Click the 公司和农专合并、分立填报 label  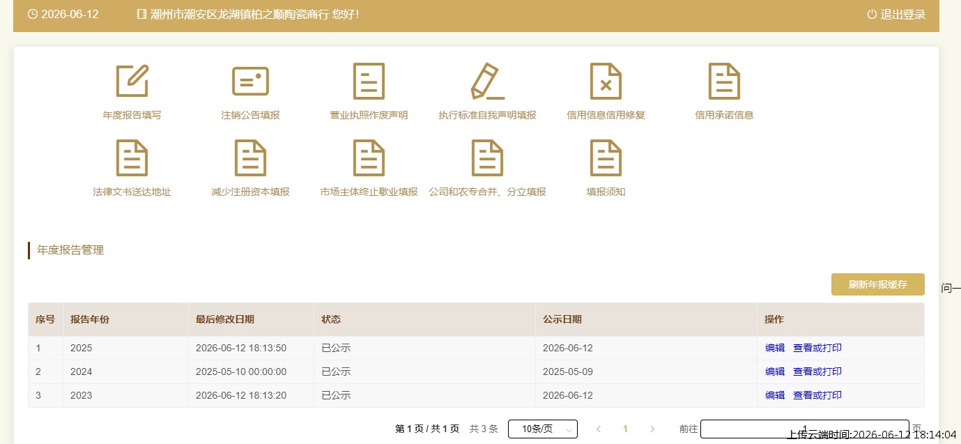[x=487, y=192]
